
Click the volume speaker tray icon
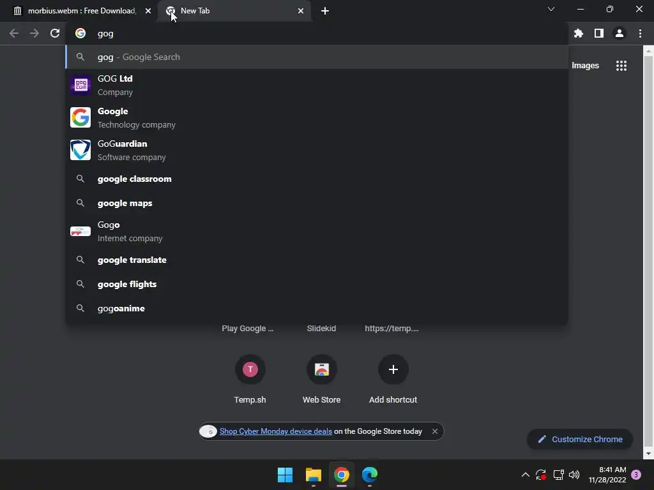574,475
